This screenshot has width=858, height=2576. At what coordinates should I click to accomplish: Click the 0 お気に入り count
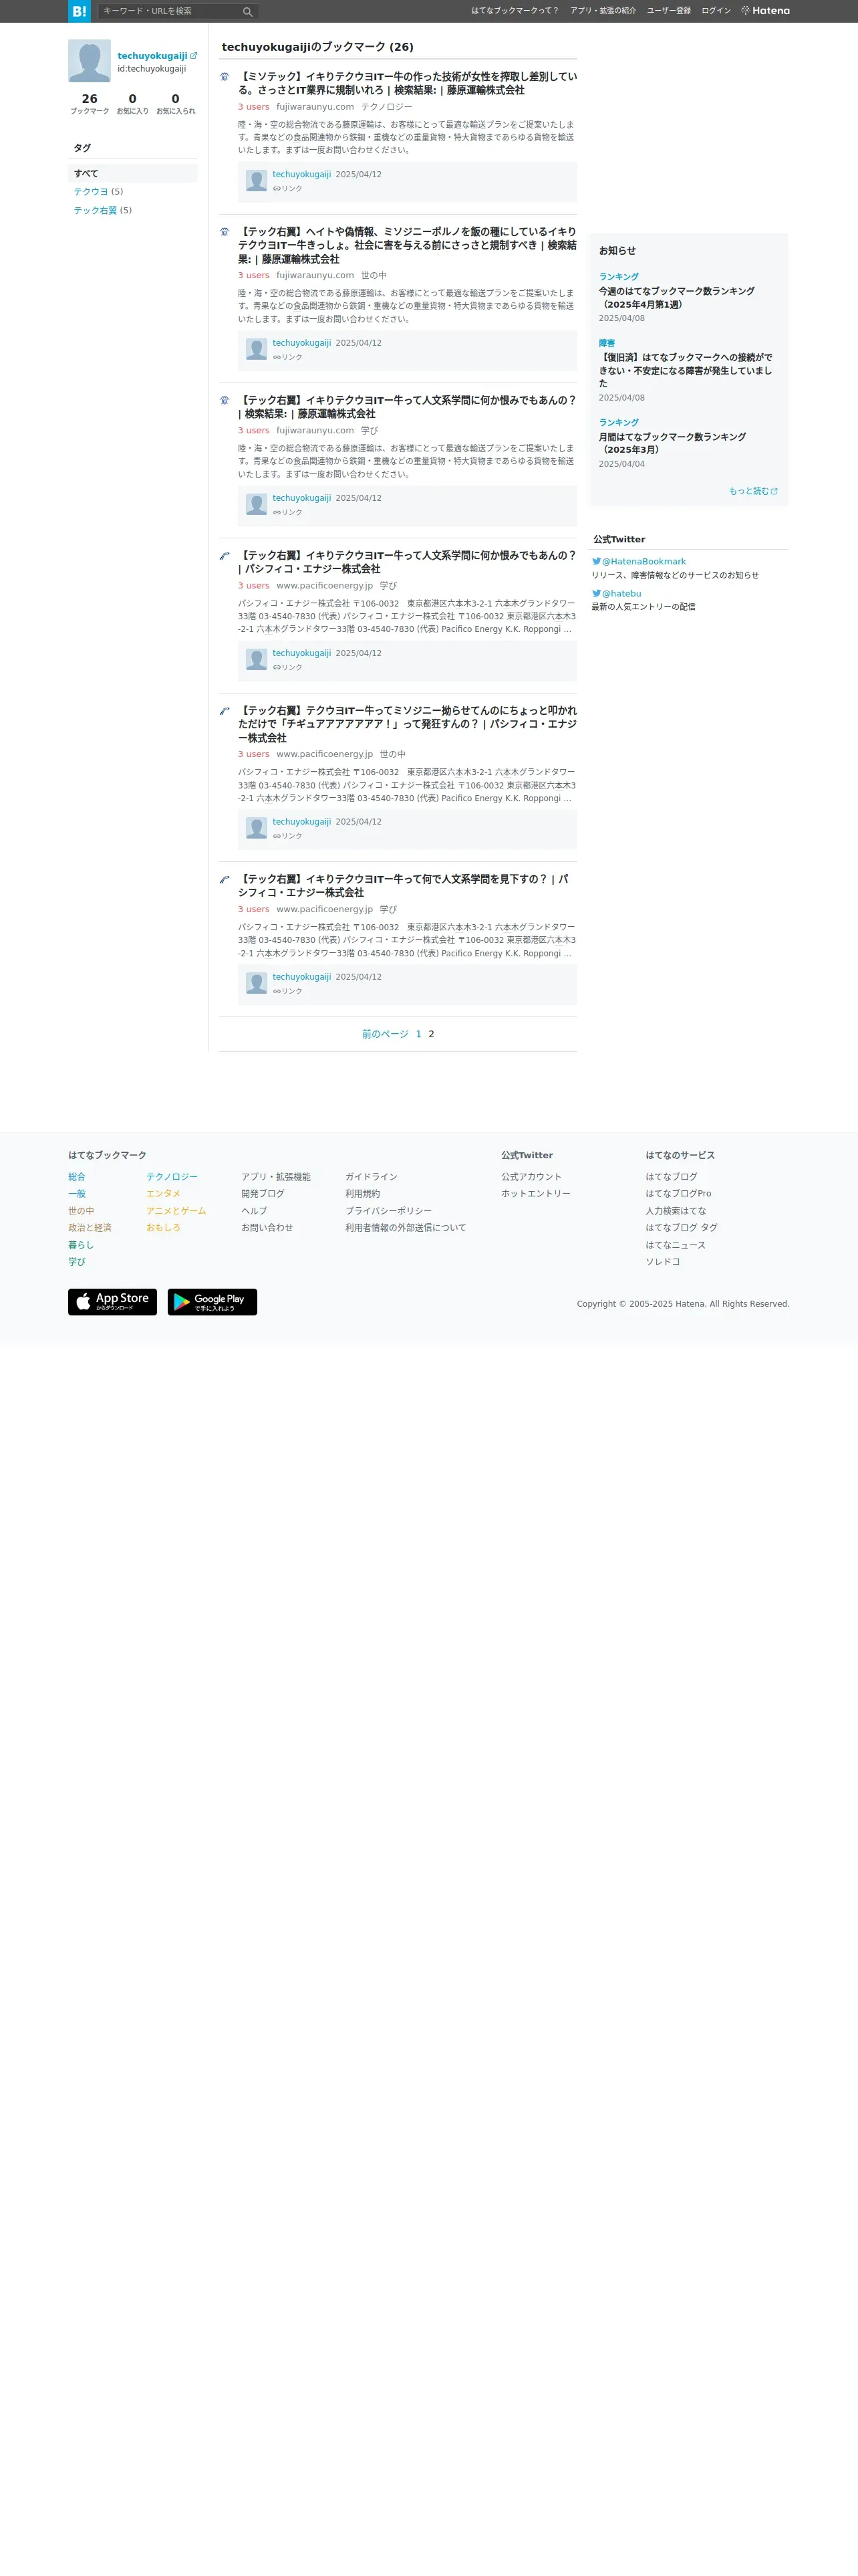point(132,104)
